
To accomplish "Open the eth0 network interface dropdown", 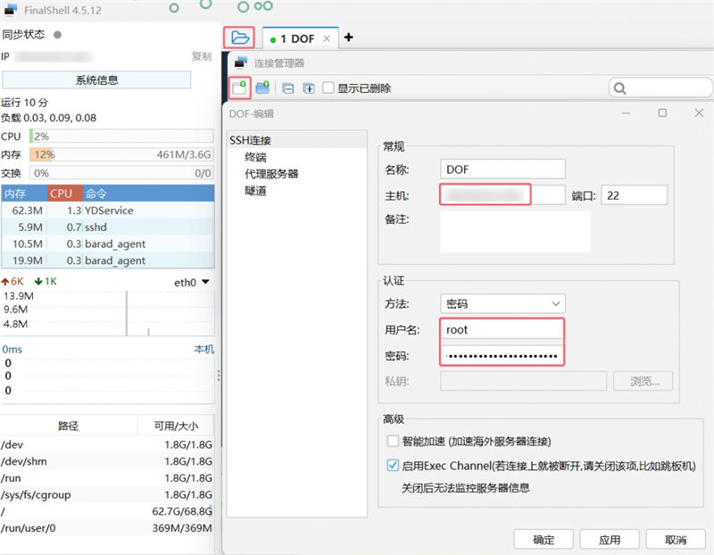I will pos(206,282).
